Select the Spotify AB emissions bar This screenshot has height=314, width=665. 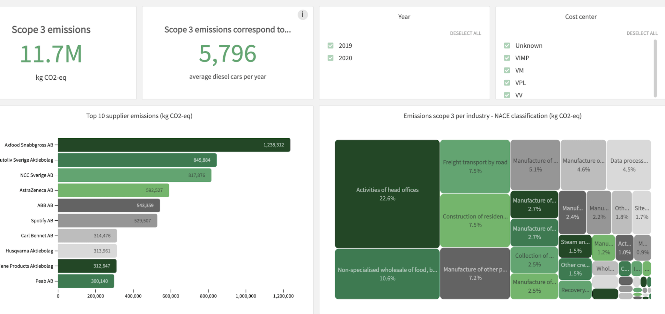pyautogui.click(x=107, y=220)
